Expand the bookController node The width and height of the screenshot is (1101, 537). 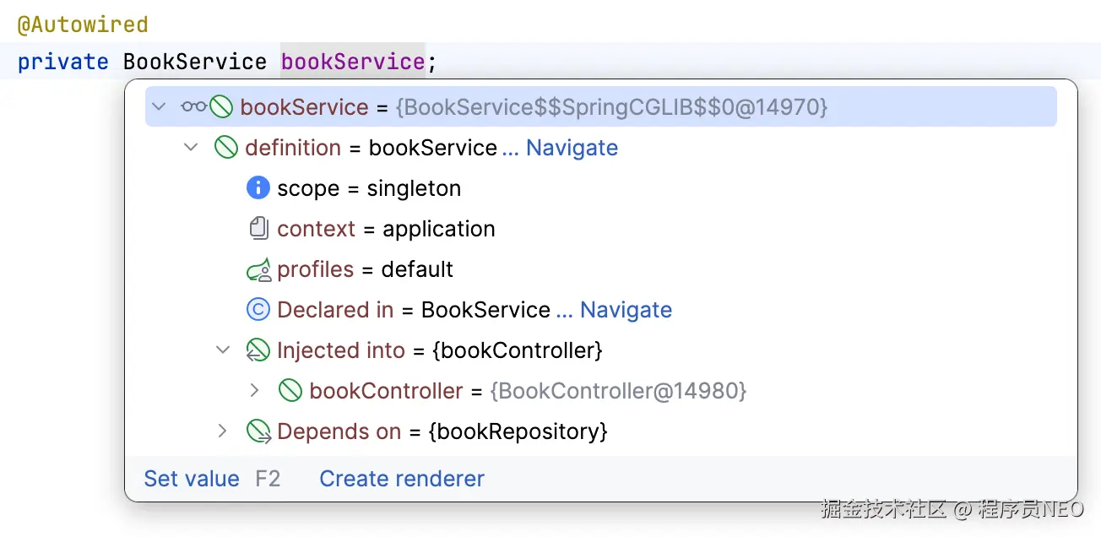254,390
